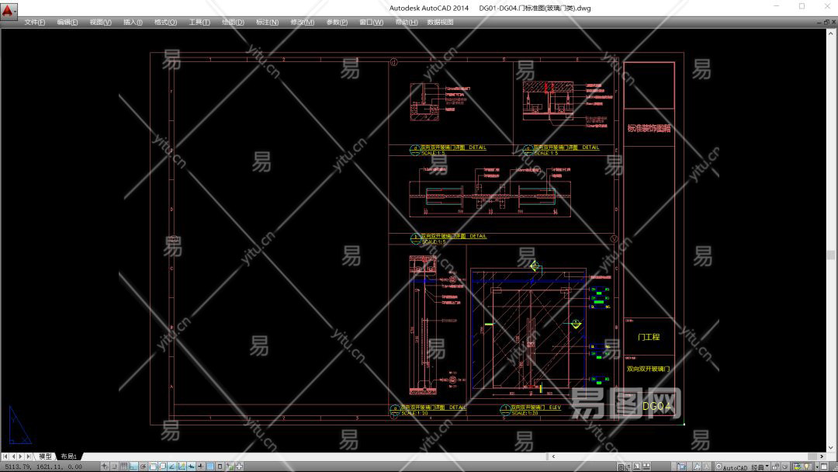Select the DG04 drawing number text
838x472 pixels.
click(x=657, y=406)
